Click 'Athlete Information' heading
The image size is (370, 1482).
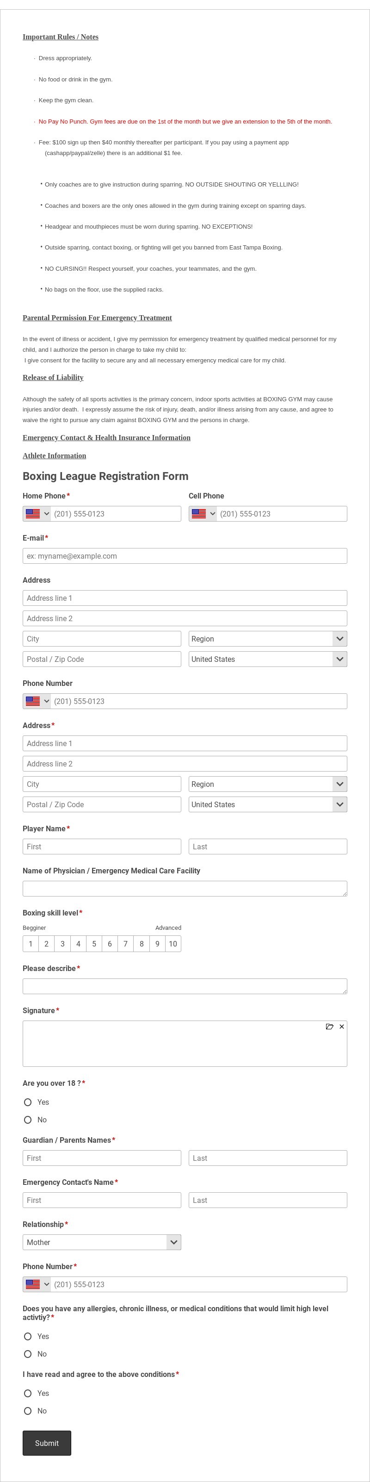[55, 455]
